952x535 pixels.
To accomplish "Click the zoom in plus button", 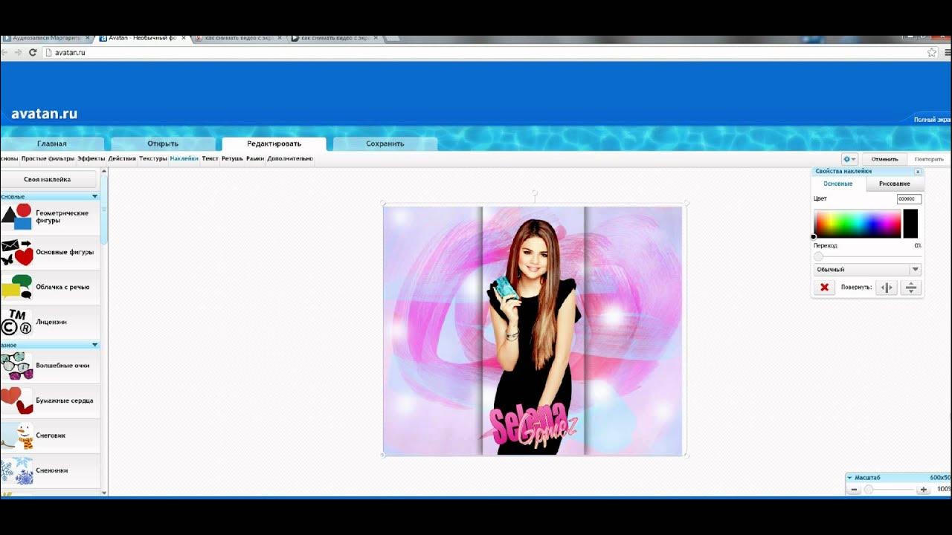I will tap(924, 490).
